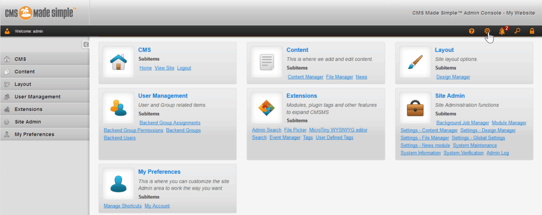This screenshot has width=542, height=215.
Task: Open Event Manager link
Action: tap(285, 138)
